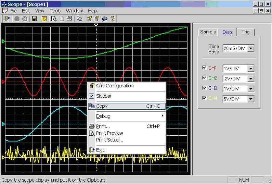Switch to the Sample tab
The width and height of the screenshot is (272, 184).
[208, 32]
